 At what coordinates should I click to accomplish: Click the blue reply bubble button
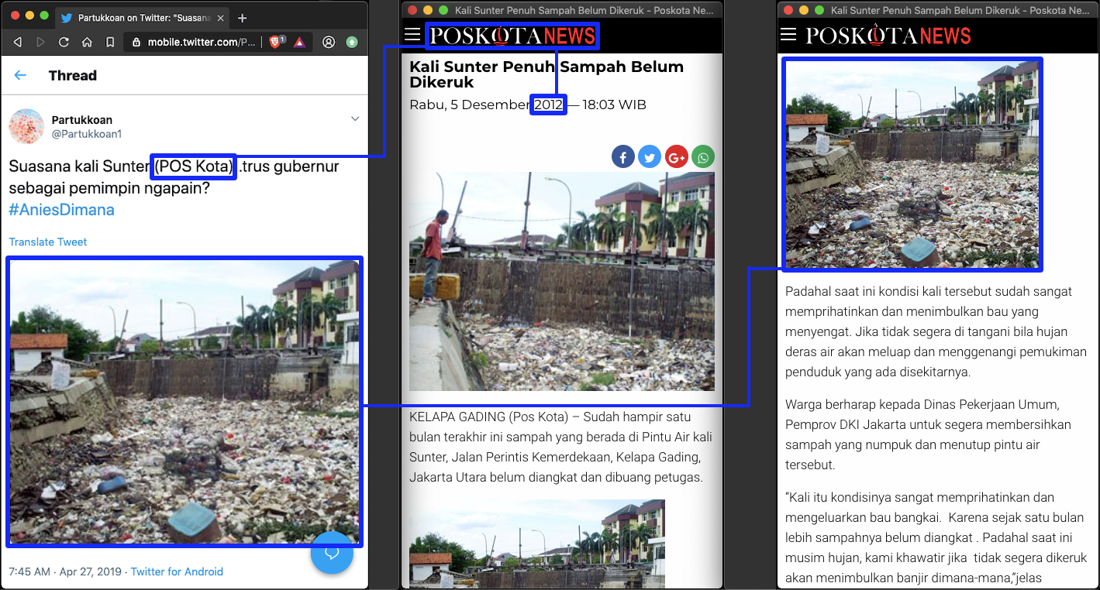(x=332, y=553)
